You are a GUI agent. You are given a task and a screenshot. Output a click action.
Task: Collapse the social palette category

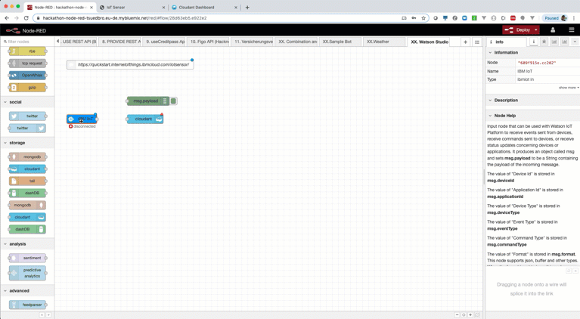(x=5, y=102)
